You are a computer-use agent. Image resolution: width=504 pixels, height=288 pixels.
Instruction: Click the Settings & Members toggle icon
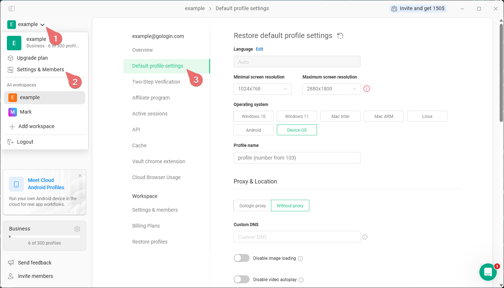coord(11,69)
